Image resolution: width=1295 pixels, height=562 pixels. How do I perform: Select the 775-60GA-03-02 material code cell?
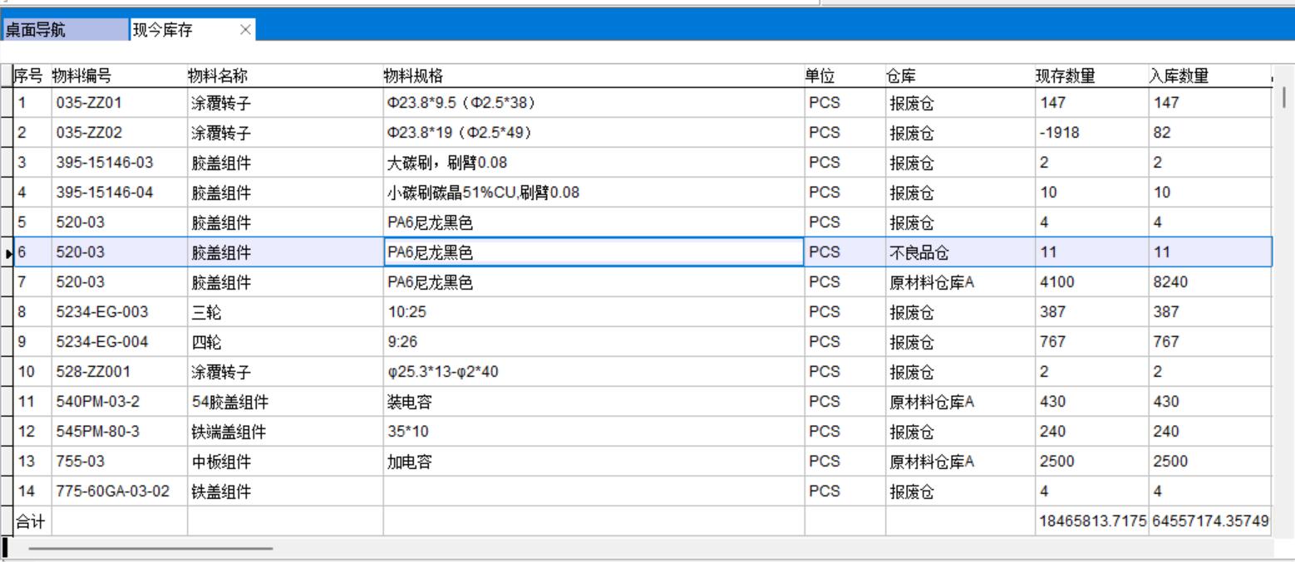118,492
